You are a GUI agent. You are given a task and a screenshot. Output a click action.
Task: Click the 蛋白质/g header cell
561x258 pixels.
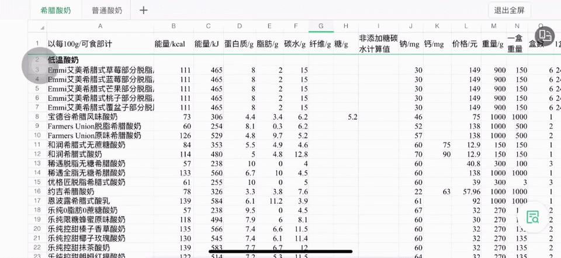(240, 44)
